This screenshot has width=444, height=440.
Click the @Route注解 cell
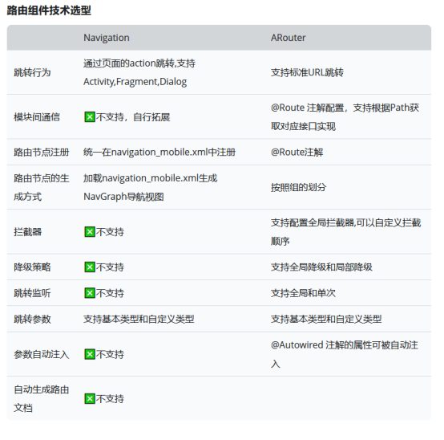[x=297, y=153]
